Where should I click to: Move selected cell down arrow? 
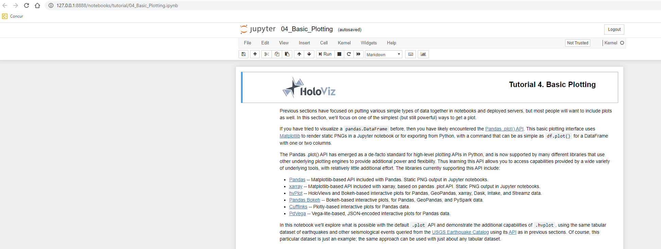[309, 54]
